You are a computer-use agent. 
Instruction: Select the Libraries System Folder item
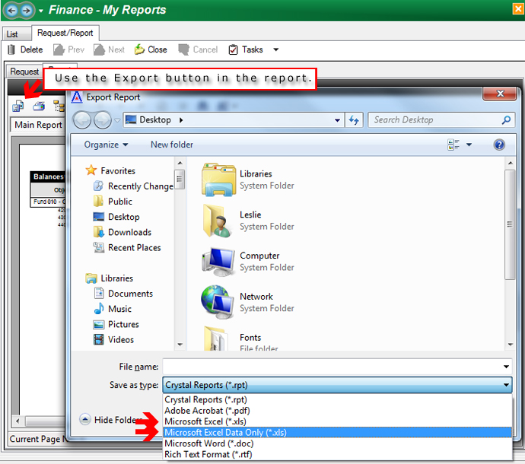click(x=248, y=180)
